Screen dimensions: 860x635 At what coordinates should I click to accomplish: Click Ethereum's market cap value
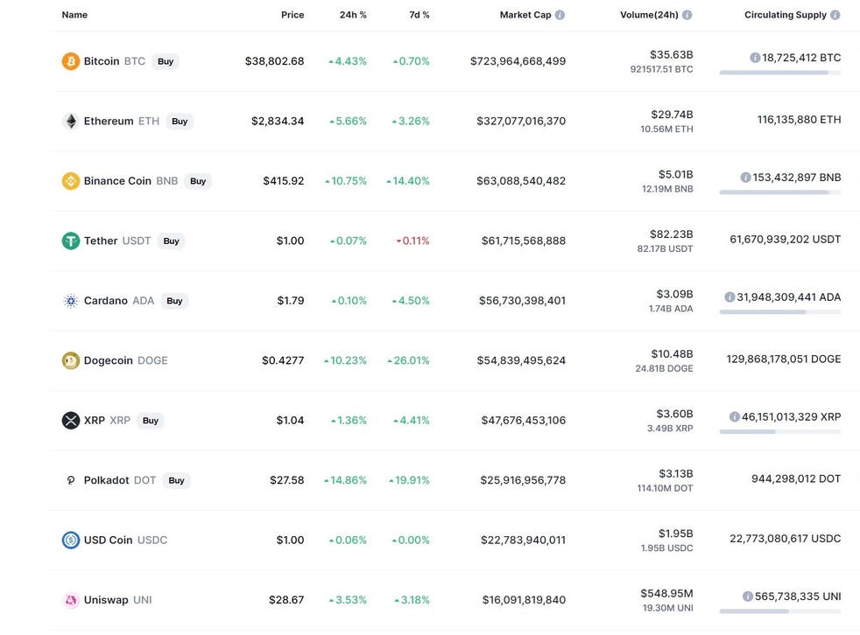coord(521,122)
